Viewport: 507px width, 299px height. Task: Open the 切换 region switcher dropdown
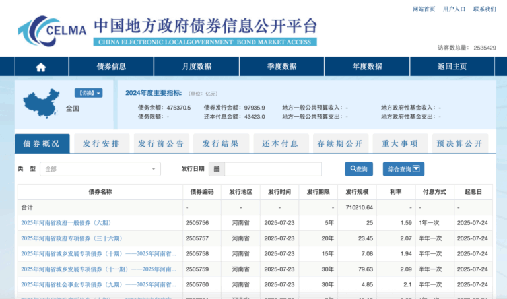[88, 93]
